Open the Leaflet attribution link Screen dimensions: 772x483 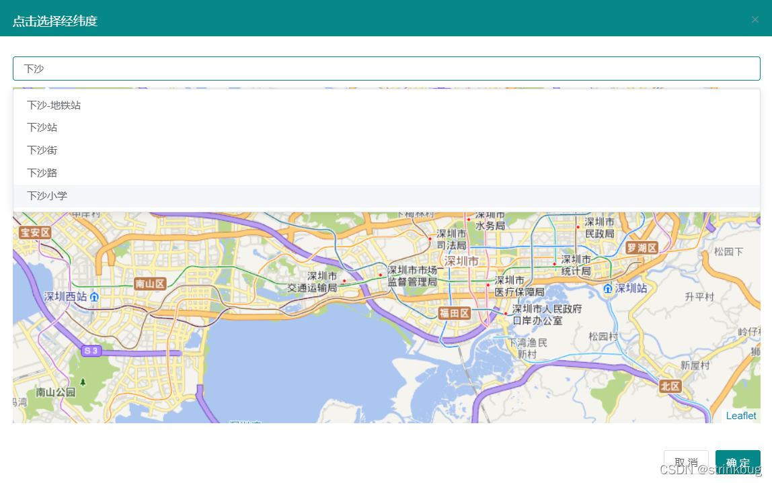[741, 416]
